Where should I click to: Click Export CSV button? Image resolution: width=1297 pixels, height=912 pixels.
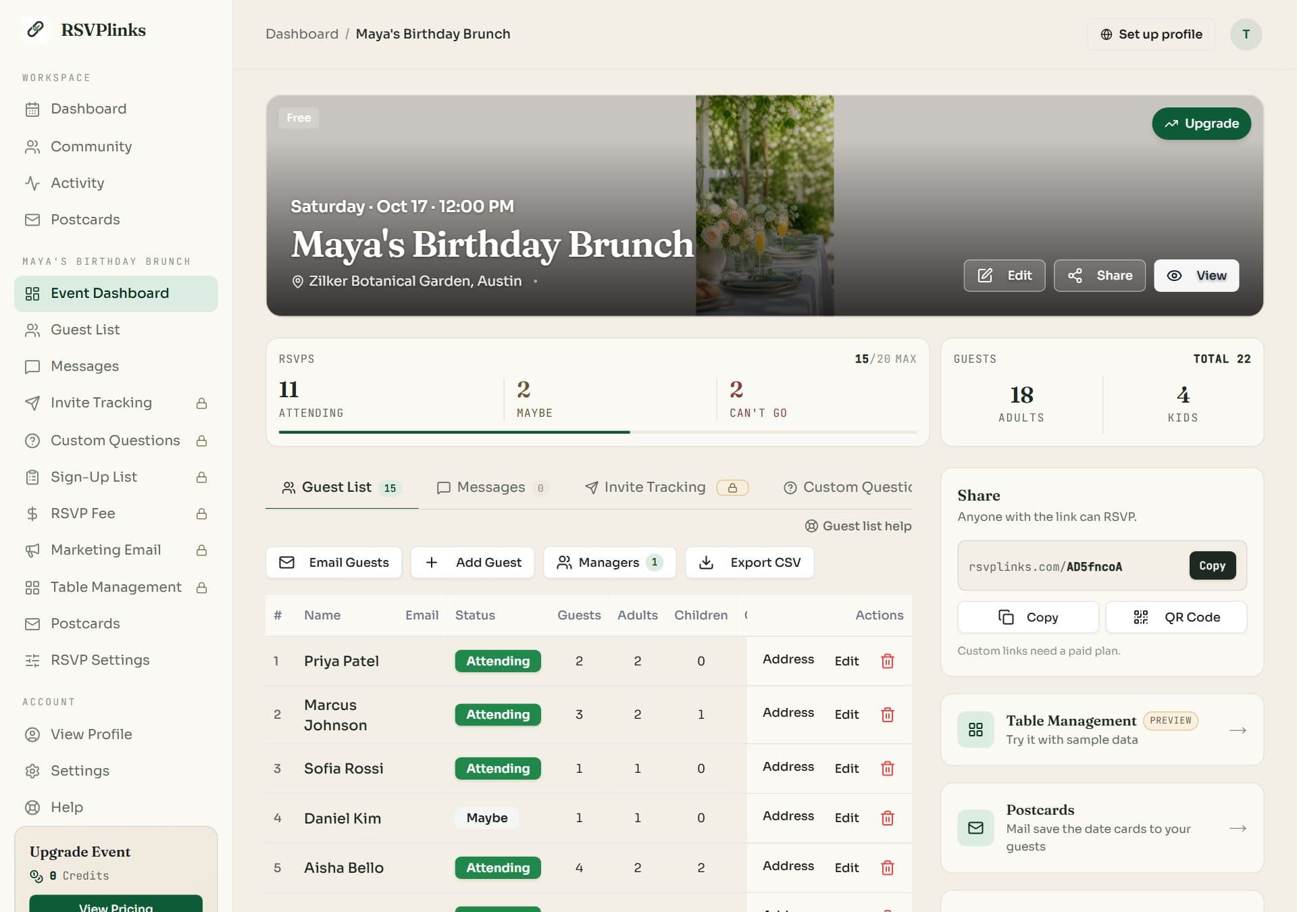pyautogui.click(x=750, y=563)
